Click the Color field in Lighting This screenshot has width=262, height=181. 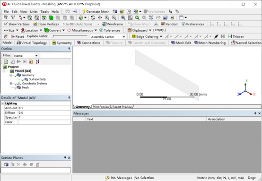pos(44,122)
